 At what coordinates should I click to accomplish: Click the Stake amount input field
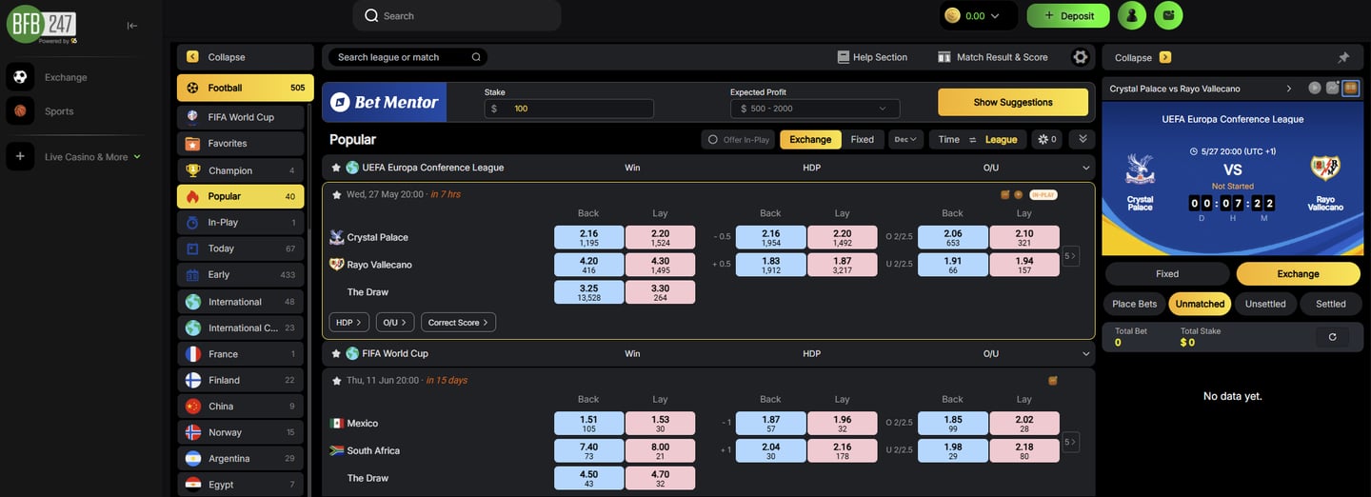tap(569, 109)
